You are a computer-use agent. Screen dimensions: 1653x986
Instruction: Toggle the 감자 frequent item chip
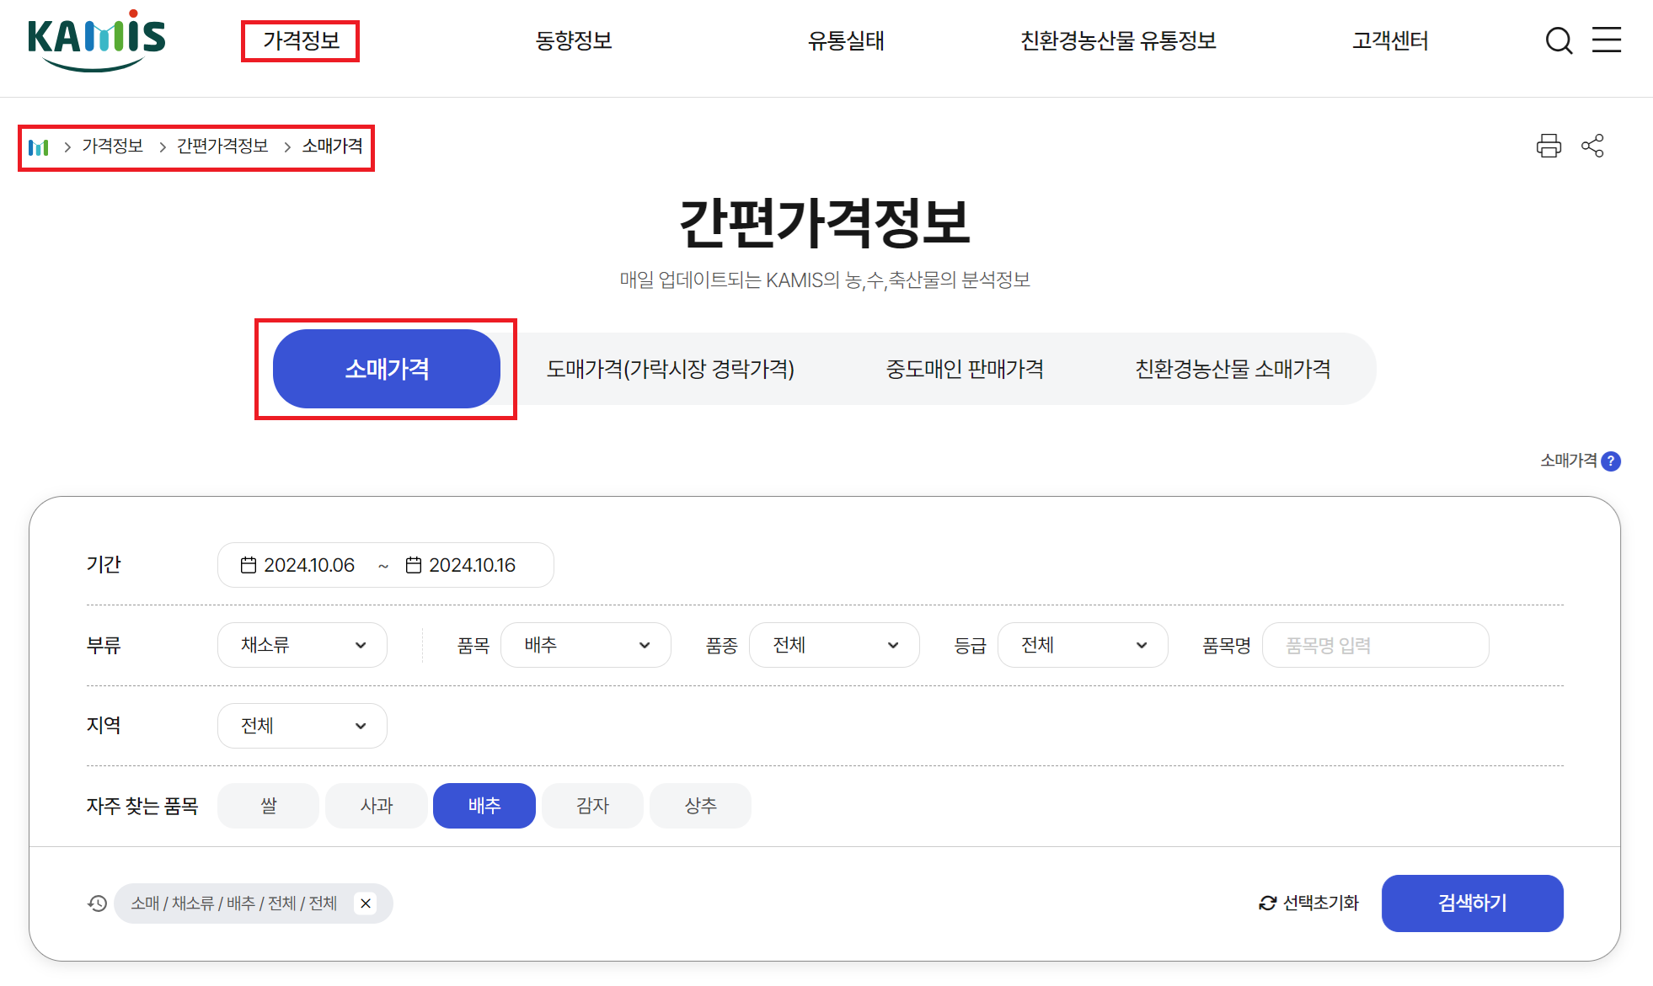pyautogui.click(x=592, y=806)
